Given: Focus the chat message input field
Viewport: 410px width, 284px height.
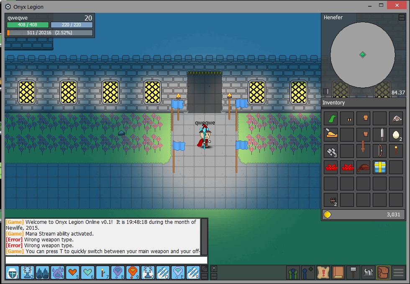Looking at the screenshot, I should point(106,260).
